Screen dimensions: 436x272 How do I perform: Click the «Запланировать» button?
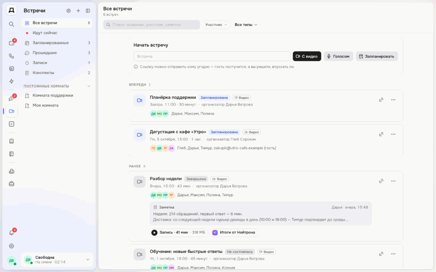[x=377, y=56]
